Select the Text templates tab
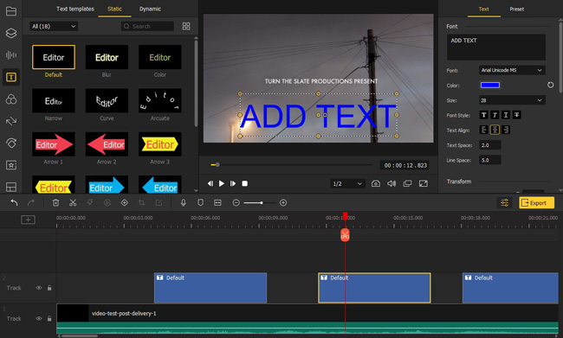The image size is (563, 338). click(x=75, y=9)
